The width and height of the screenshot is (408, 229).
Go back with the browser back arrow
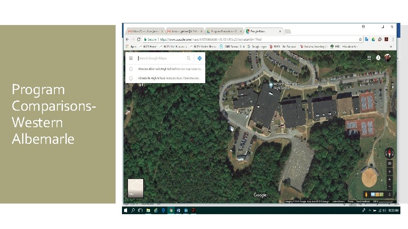[x=127, y=39]
